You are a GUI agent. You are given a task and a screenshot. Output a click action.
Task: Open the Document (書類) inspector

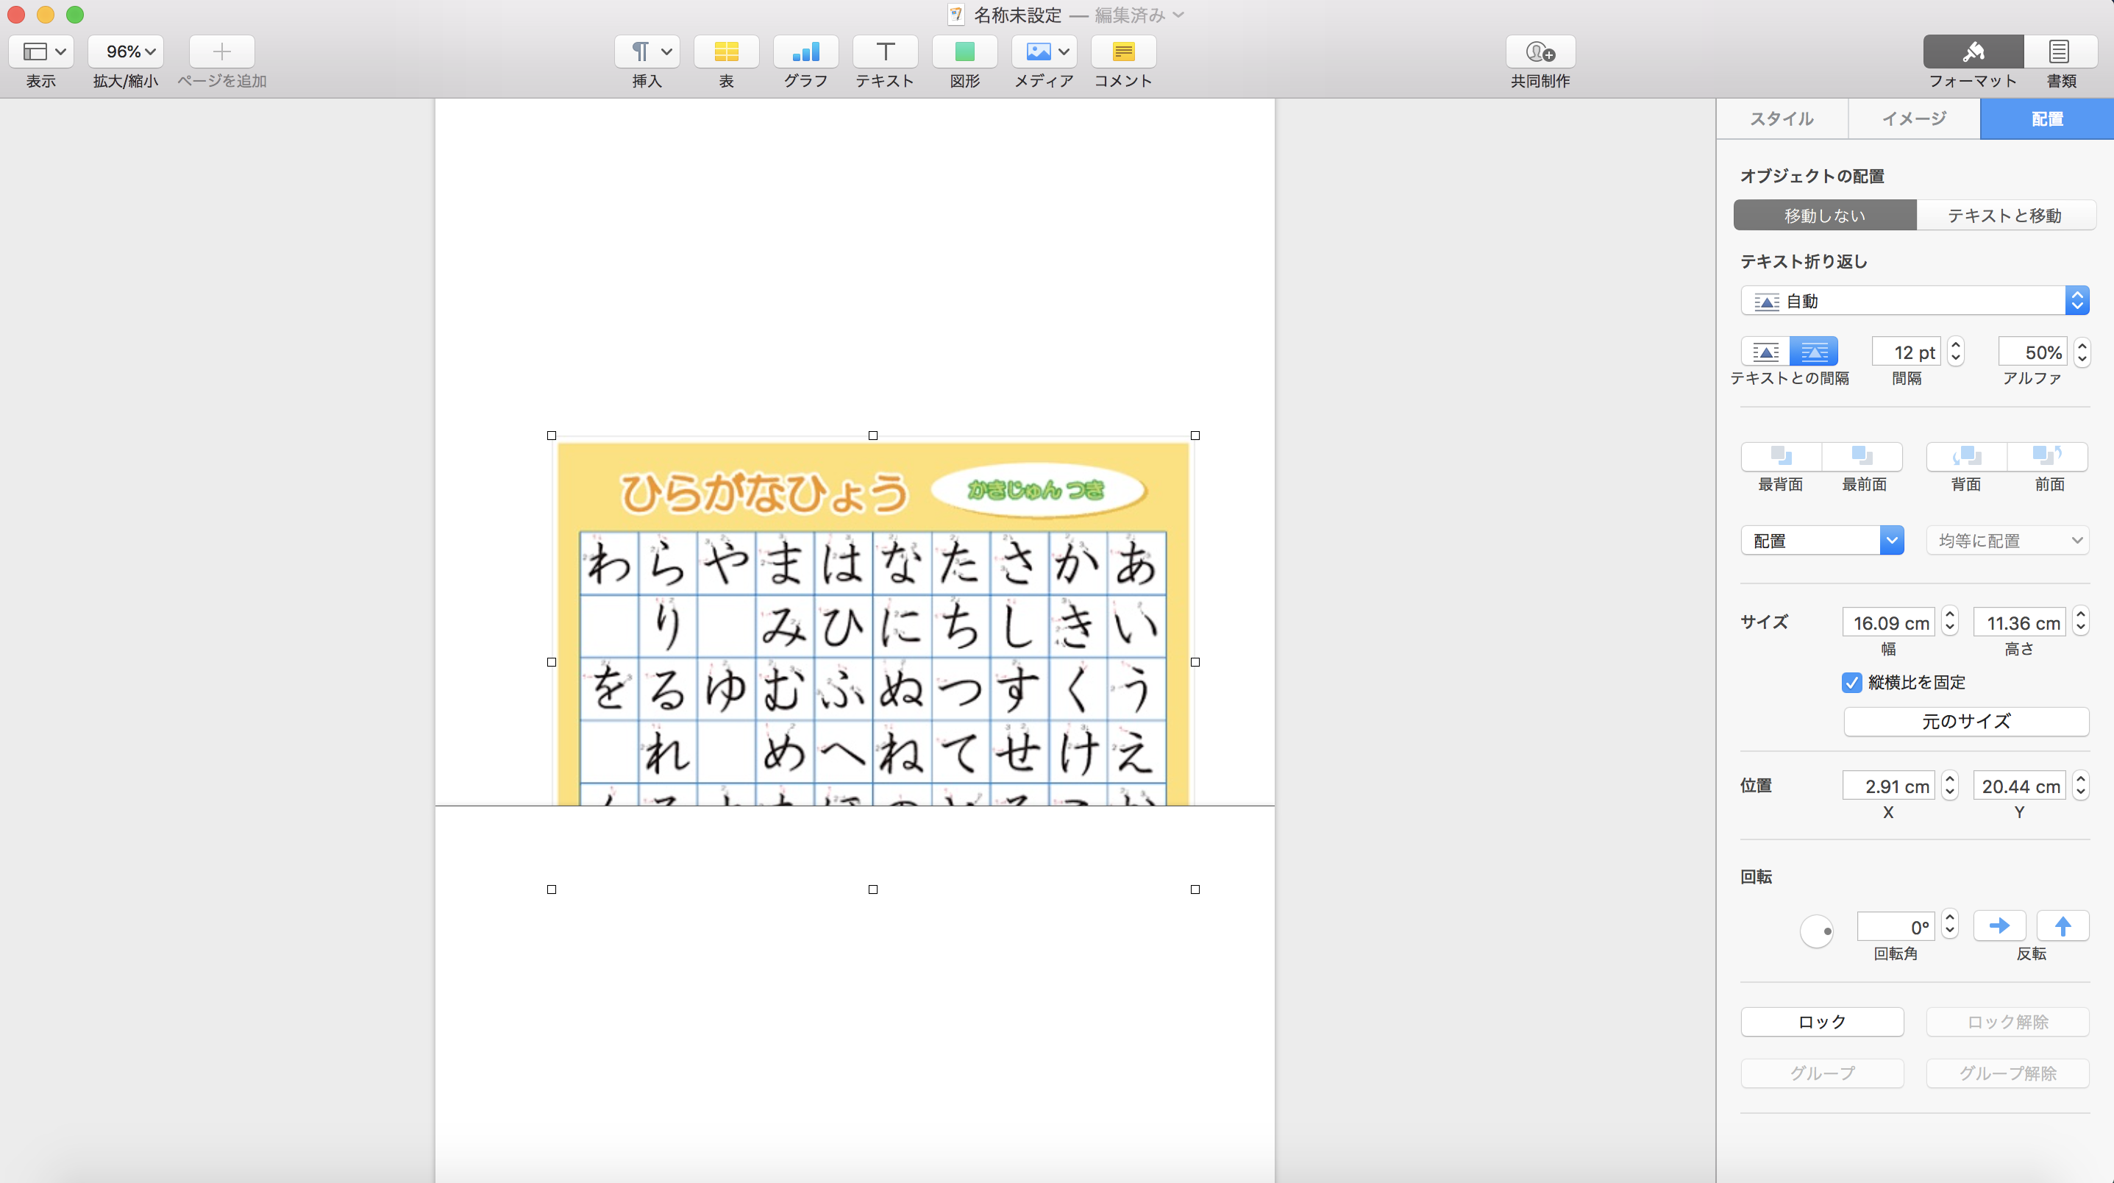click(2060, 51)
